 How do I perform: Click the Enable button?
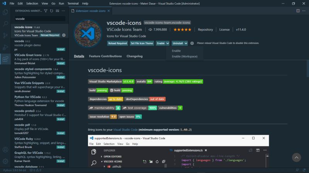click(x=161, y=43)
